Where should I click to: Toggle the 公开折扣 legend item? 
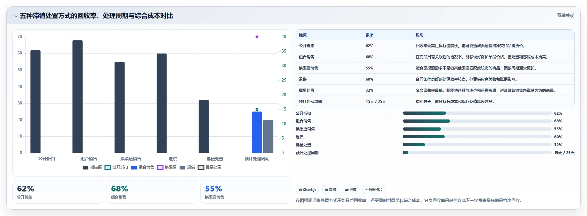tap(116, 167)
